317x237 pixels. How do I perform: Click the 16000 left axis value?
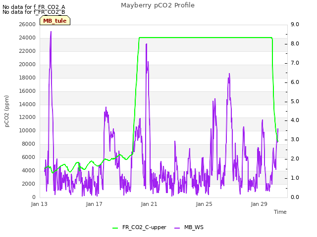click(x=27, y=91)
